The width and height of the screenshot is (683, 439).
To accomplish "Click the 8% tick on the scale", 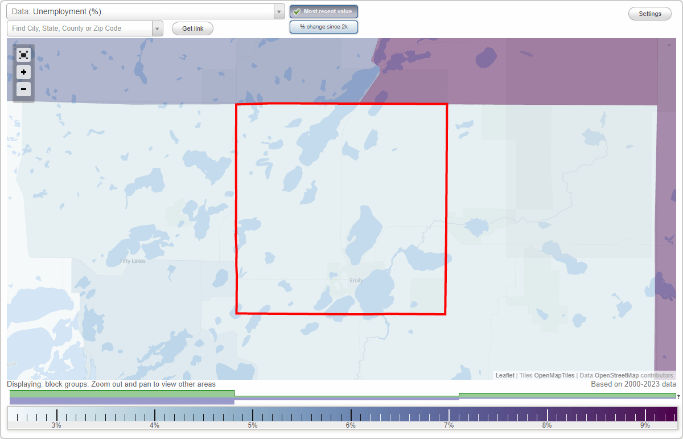I will (x=547, y=425).
